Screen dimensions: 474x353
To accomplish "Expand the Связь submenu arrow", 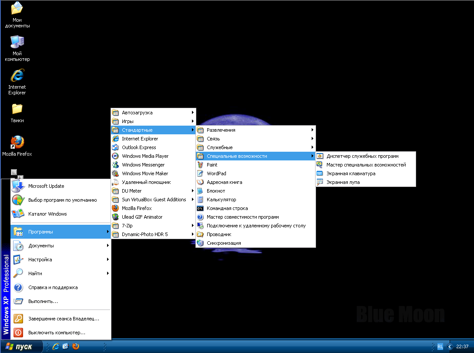I will pyautogui.click(x=312, y=139).
